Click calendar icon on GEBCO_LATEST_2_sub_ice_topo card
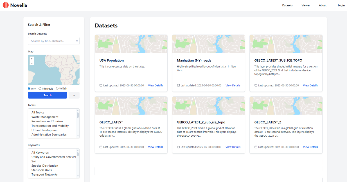This screenshot has width=347, height=182. coord(178,147)
